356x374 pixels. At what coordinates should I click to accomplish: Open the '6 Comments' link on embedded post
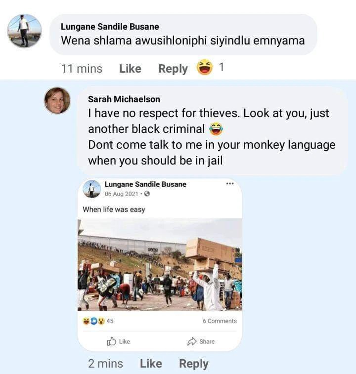coord(220,321)
